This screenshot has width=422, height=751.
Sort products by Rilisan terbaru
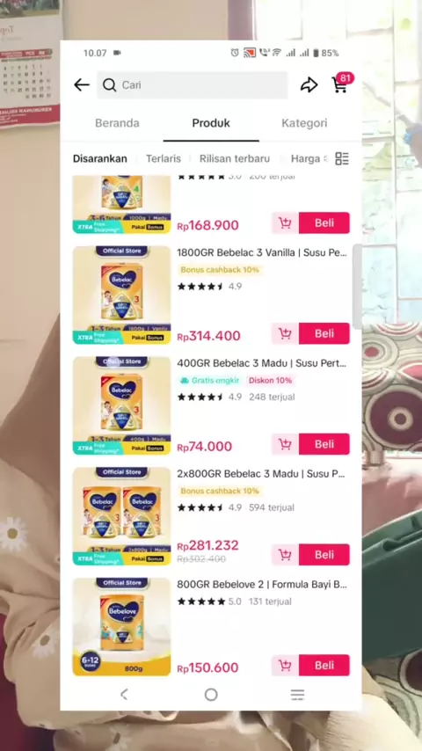coord(235,158)
